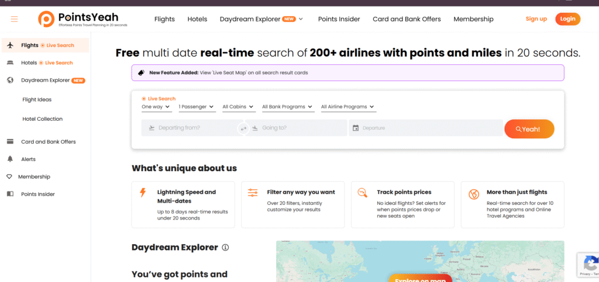The image size is (599, 282).
Task: Open Points Insider in top navigation
Action: 339,19
